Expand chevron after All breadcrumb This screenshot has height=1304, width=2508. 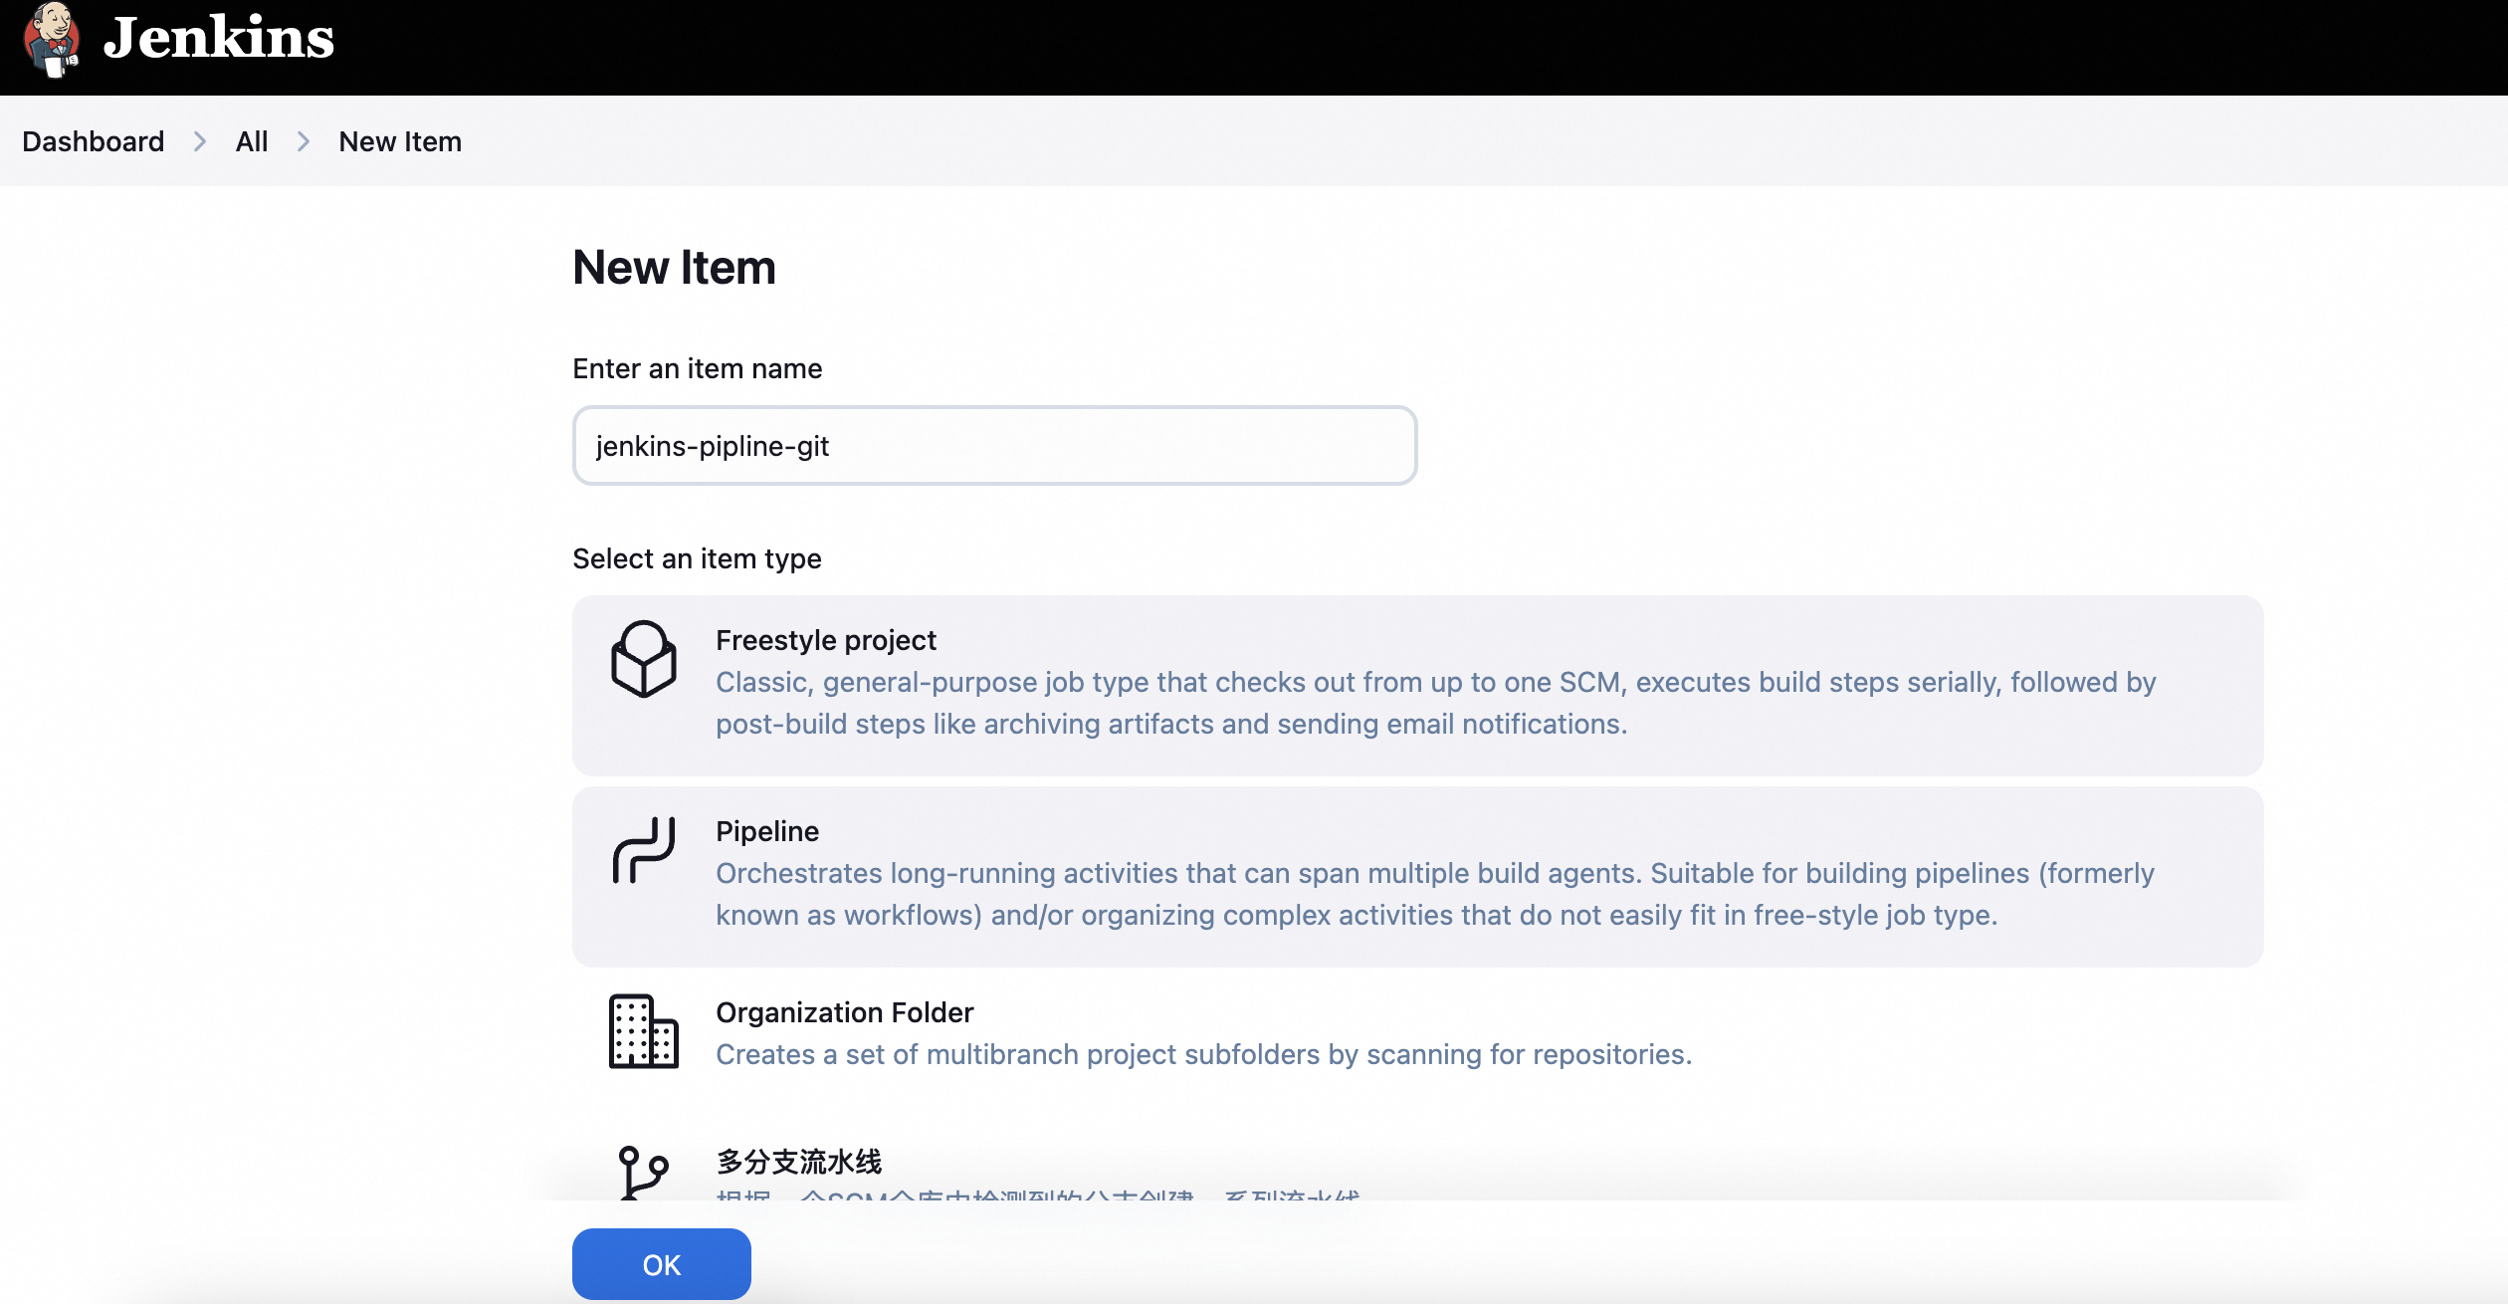pos(304,141)
